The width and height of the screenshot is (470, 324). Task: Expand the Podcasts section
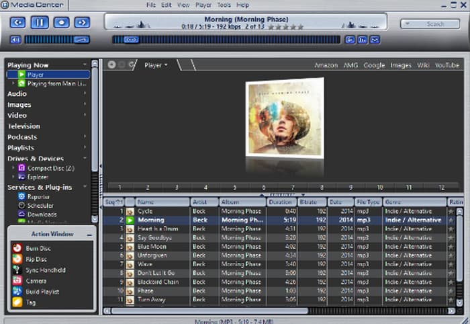coord(85,137)
